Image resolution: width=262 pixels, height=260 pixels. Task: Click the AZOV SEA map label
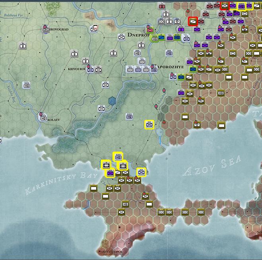[212, 166]
